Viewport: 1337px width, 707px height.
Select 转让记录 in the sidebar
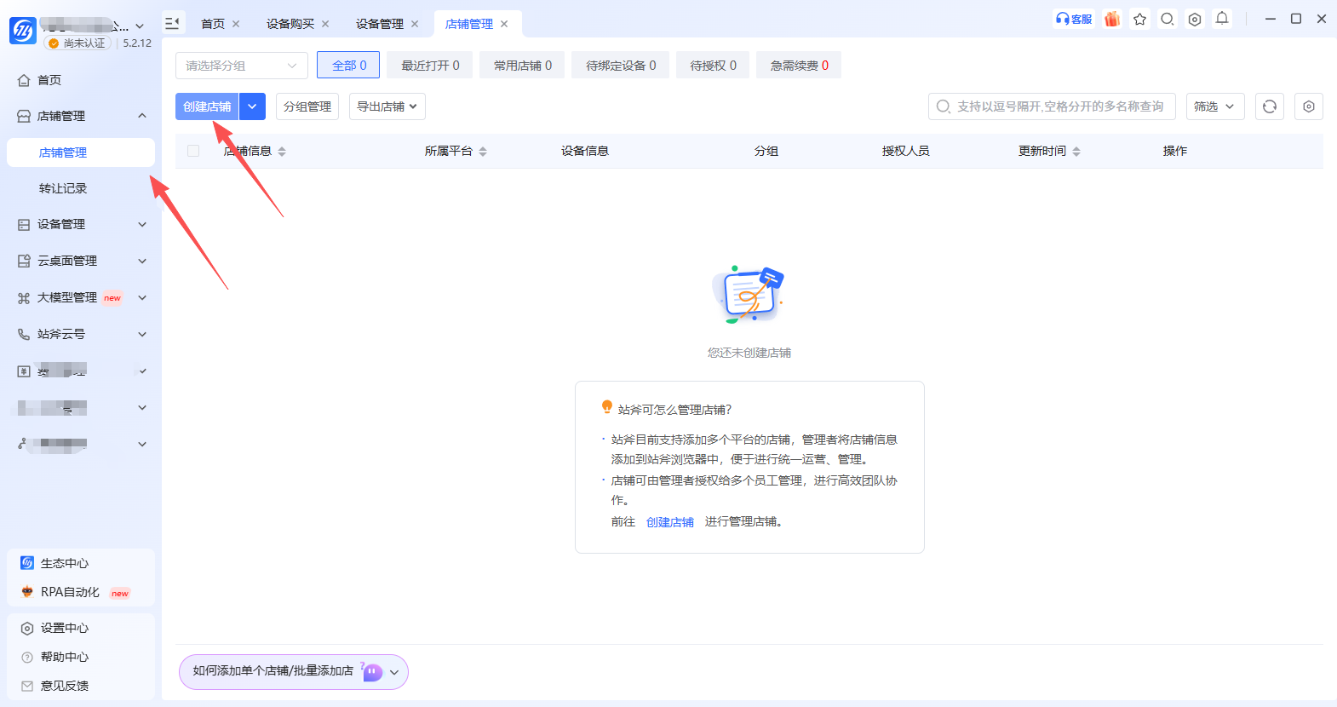tap(63, 188)
